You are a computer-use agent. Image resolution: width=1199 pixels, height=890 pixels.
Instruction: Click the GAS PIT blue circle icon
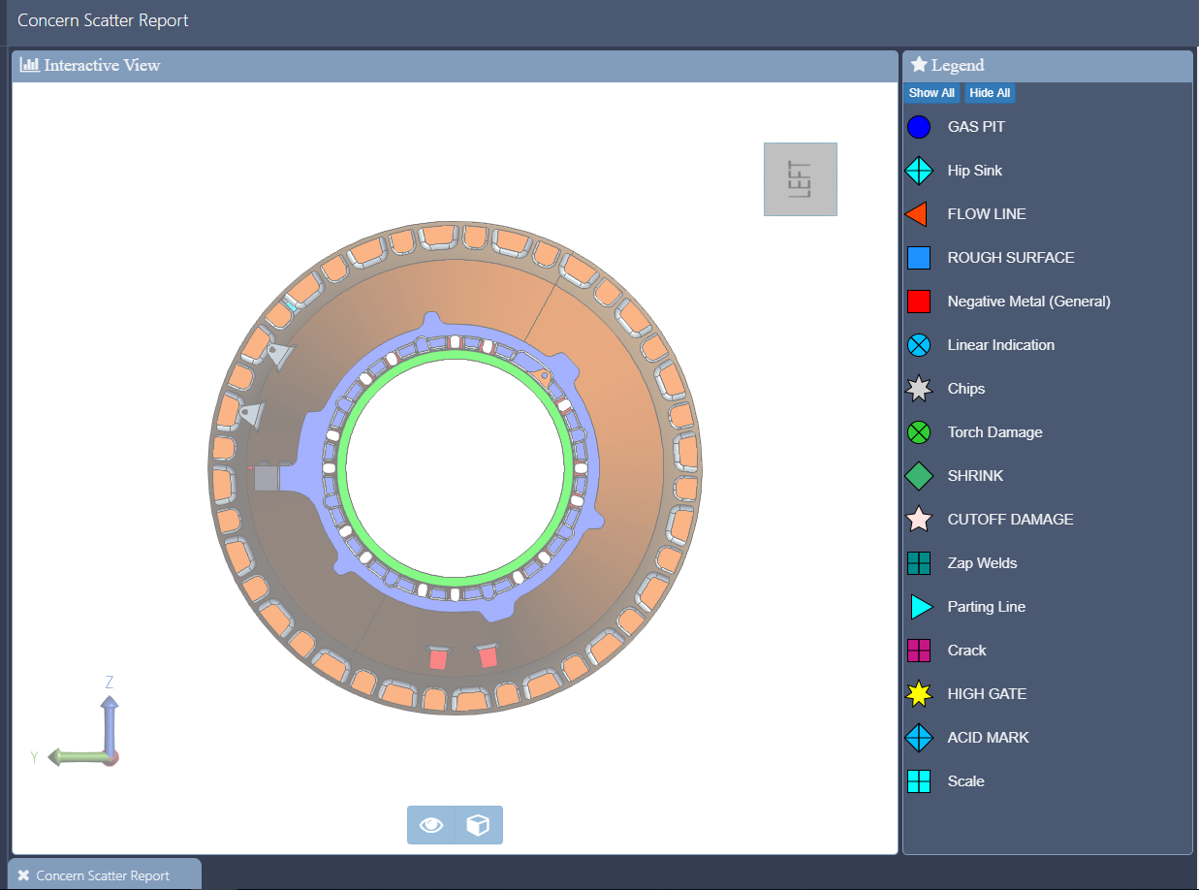[x=918, y=127]
